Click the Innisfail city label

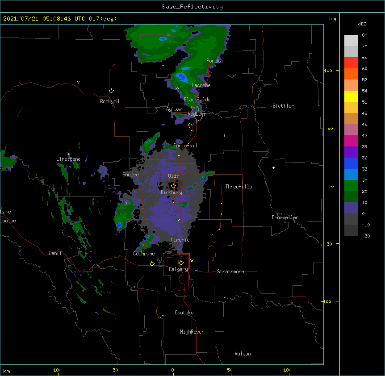pos(185,146)
